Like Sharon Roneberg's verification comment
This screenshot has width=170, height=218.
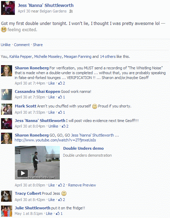click(x=51, y=83)
